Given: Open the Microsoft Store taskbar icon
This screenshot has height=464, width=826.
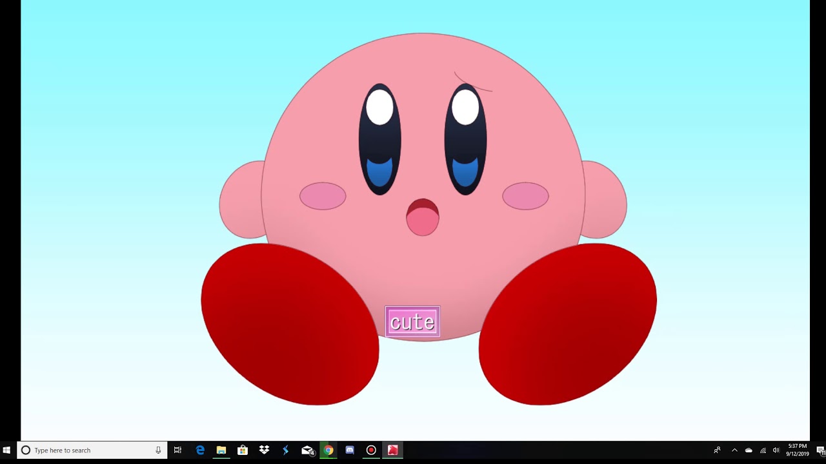Looking at the screenshot, I should [243, 450].
